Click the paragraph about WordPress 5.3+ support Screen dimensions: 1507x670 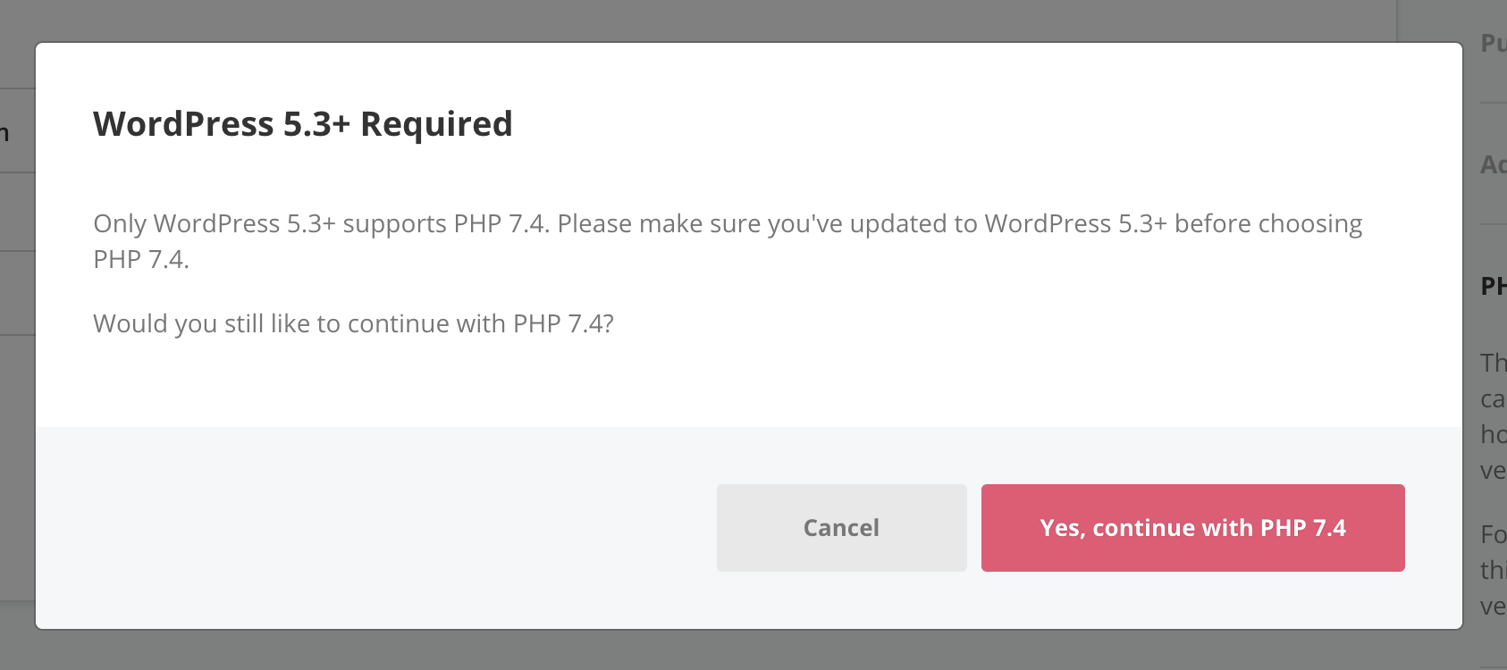[728, 241]
